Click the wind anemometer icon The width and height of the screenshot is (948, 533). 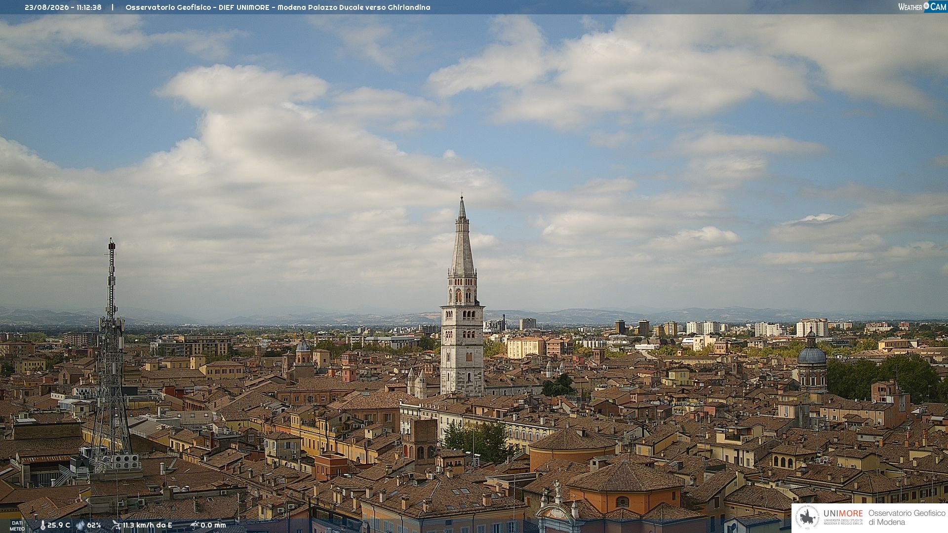coord(116,525)
